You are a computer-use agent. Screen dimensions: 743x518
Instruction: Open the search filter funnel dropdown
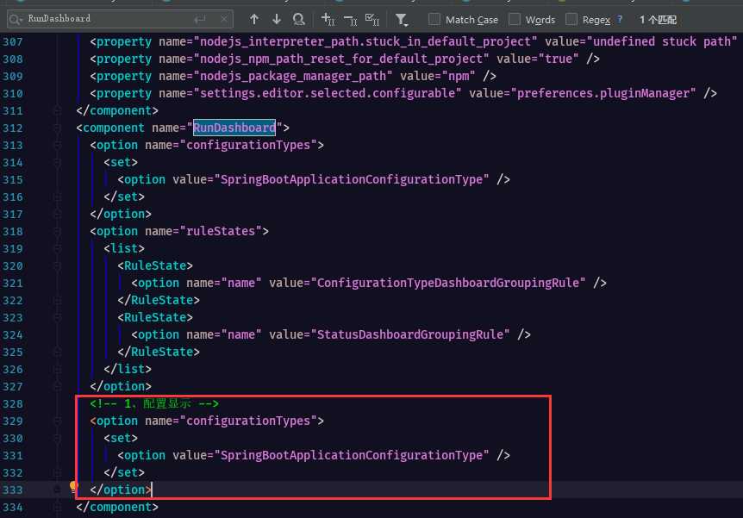pos(402,20)
